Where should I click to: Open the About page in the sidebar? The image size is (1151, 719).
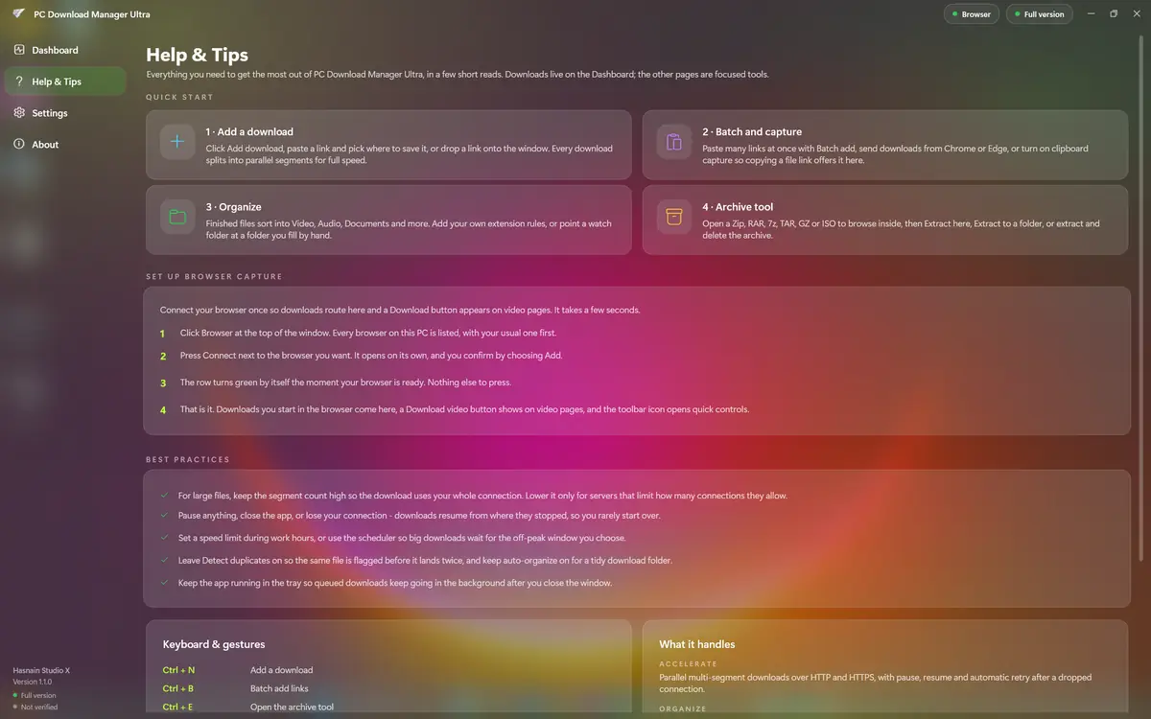64,145
